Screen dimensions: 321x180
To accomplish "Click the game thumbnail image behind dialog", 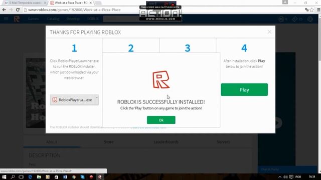I will 36,93.
